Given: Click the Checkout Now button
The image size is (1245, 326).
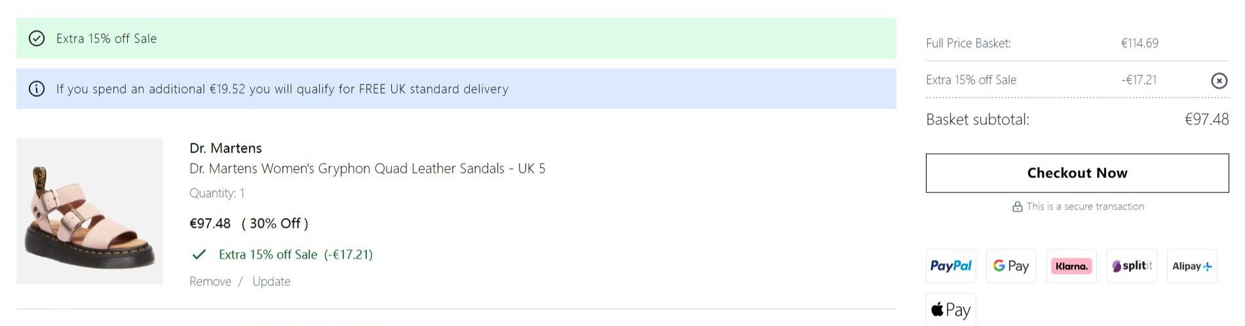Looking at the screenshot, I should 1077,173.
